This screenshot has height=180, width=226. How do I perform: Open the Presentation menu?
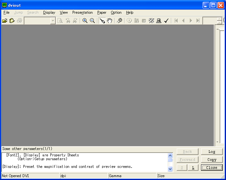pos(82,12)
